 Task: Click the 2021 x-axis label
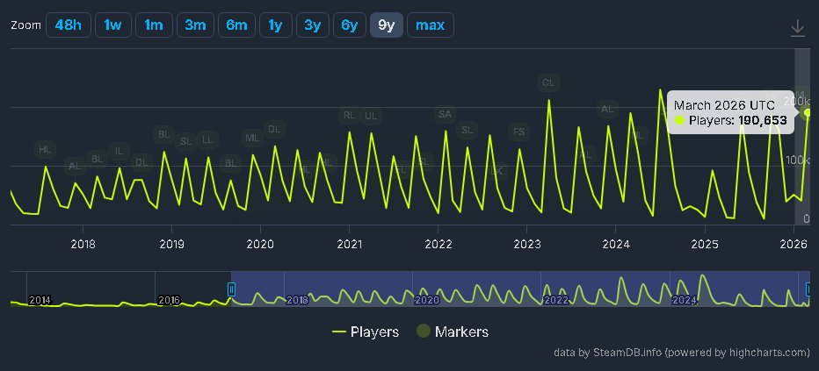click(x=349, y=244)
